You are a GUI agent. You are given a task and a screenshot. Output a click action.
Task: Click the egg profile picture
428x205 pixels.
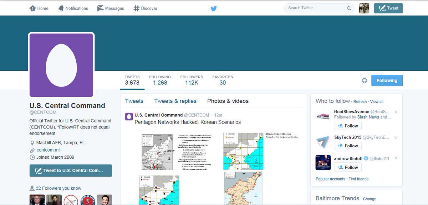coord(61,65)
